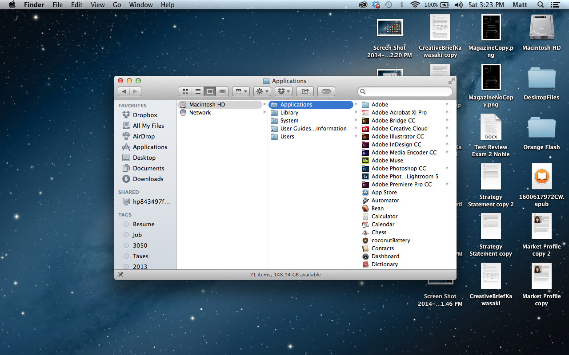This screenshot has height=355, width=569.
Task: Open the Window menu
Action: 140,5
